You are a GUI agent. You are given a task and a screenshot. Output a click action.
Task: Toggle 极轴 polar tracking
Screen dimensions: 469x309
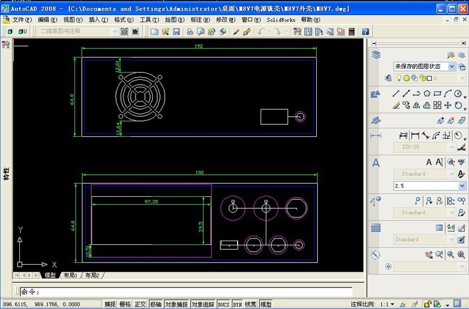point(155,304)
